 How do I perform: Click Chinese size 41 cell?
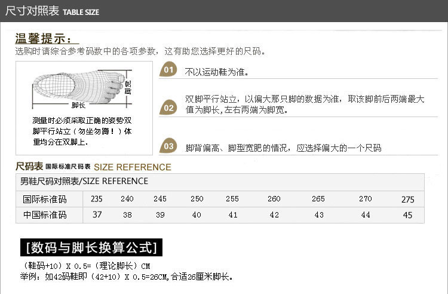click(233, 215)
